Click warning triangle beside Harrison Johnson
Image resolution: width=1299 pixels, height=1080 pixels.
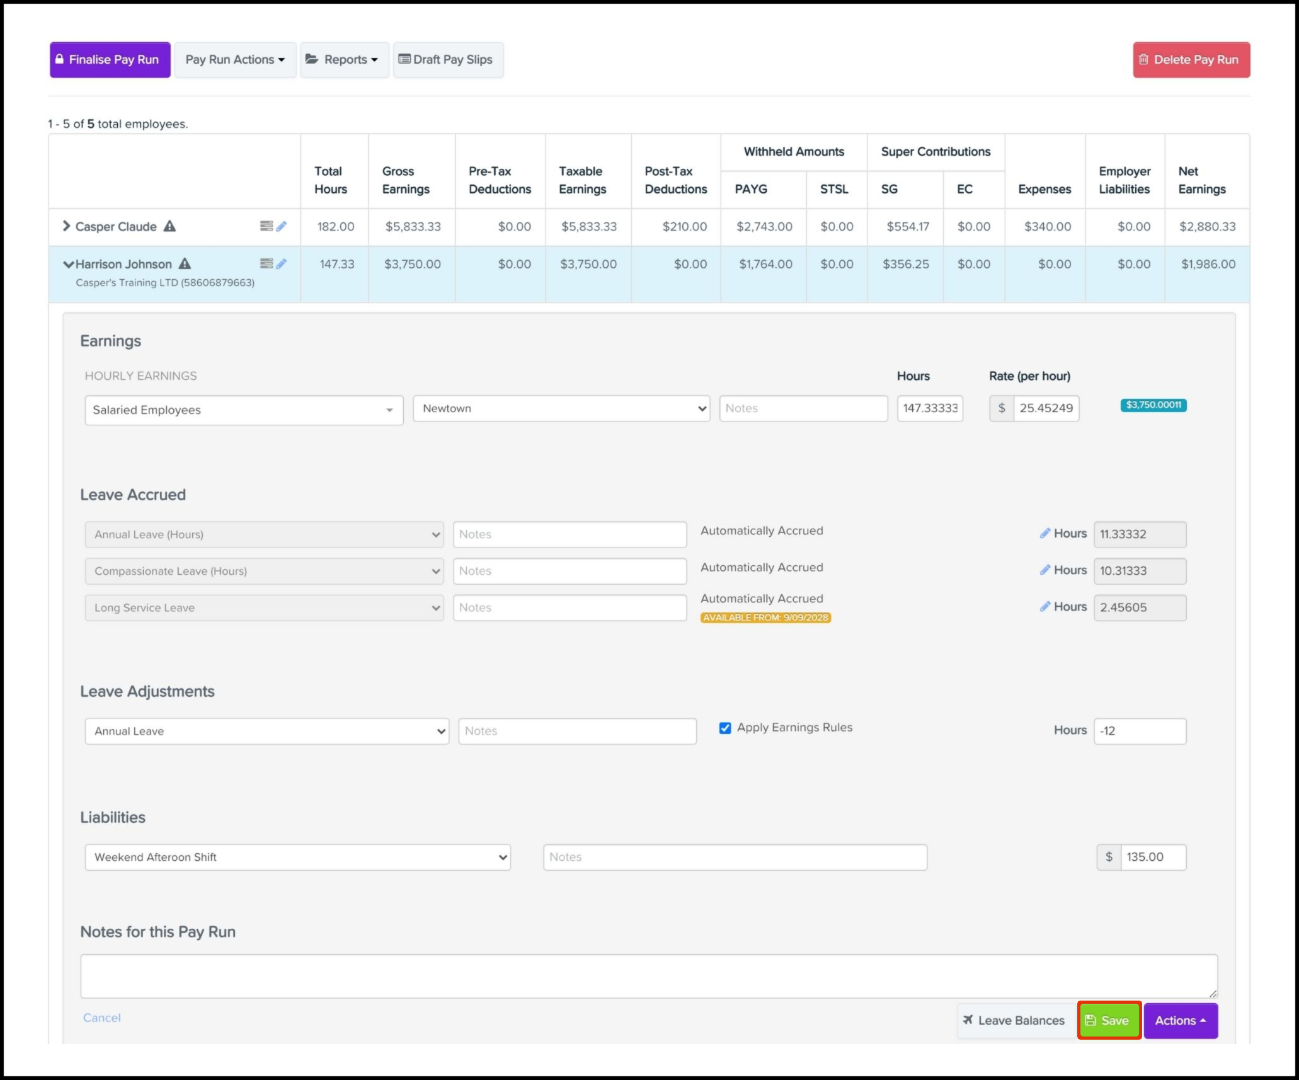185,263
